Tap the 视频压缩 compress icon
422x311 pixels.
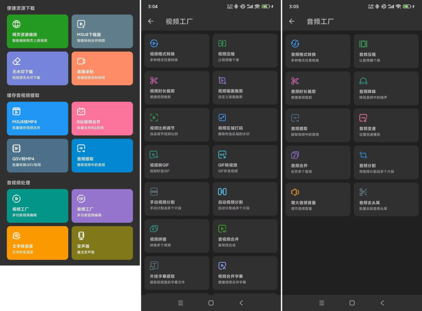(222, 43)
